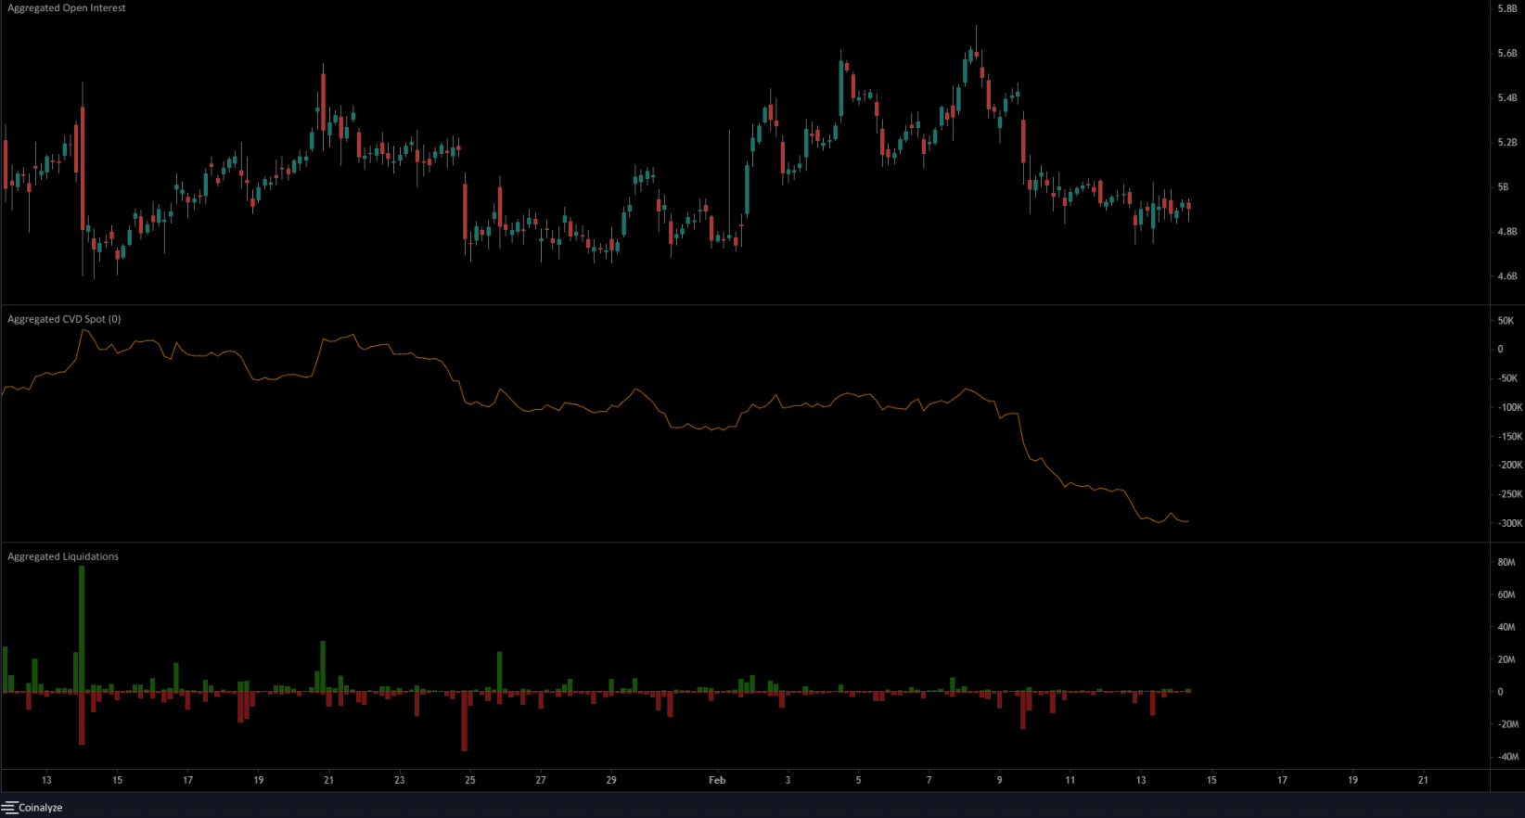Image resolution: width=1525 pixels, height=818 pixels.
Task: Click the -20M liquidations axis value
Action: (1508, 725)
